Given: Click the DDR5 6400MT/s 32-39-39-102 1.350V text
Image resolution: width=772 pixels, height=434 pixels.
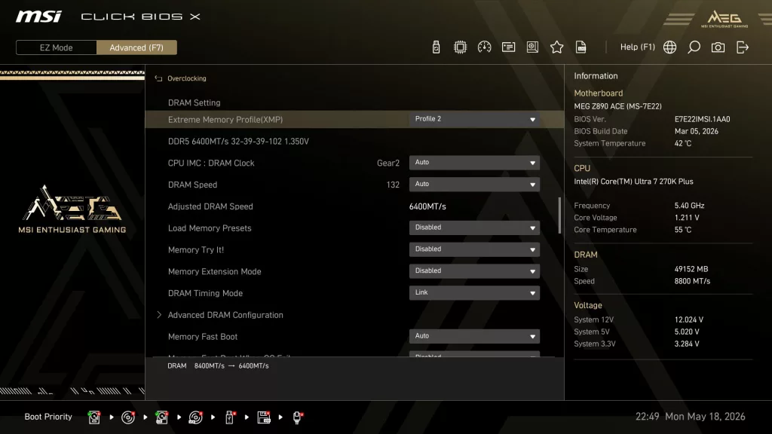Looking at the screenshot, I should click(x=238, y=141).
